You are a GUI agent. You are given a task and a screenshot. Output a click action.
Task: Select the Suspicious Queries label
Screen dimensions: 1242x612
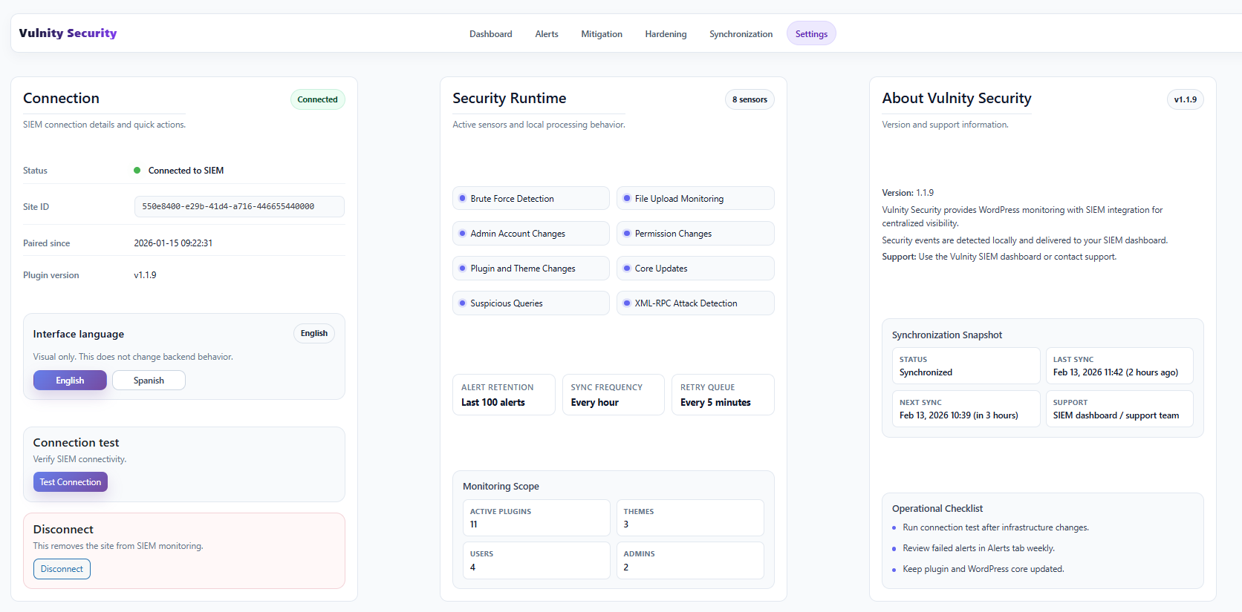(507, 303)
